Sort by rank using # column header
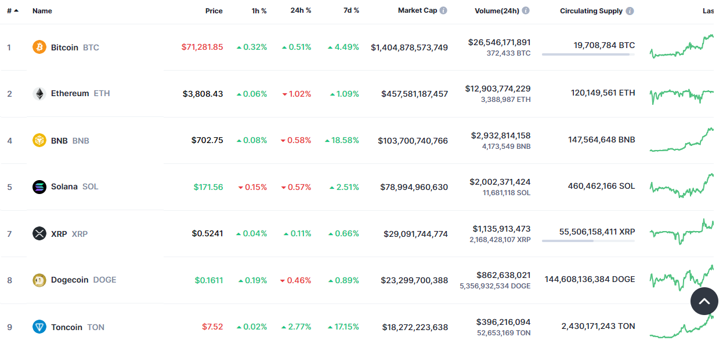Image resolution: width=723 pixels, height=344 pixels. tap(12, 10)
